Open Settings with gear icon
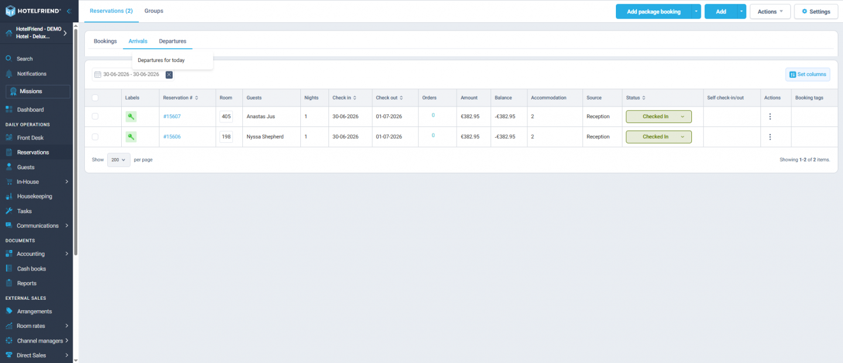 pyautogui.click(x=816, y=12)
